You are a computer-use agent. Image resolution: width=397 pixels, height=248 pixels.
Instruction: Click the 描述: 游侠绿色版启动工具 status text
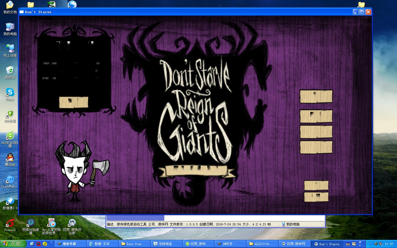coord(127,224)
